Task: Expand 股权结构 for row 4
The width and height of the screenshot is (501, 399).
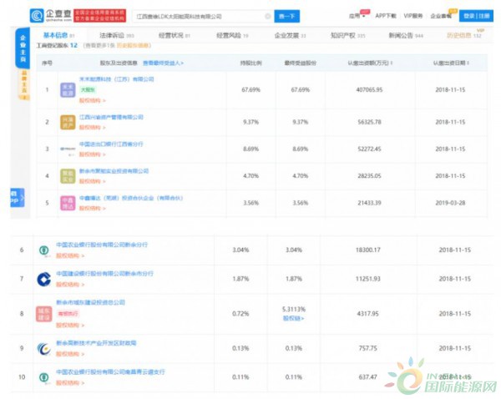Action: (93, 181)
